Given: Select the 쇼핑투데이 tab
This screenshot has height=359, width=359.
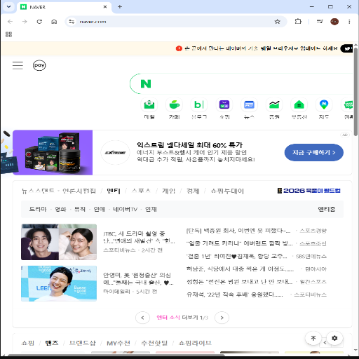Looking at the screenshot, I should point(227,191).
